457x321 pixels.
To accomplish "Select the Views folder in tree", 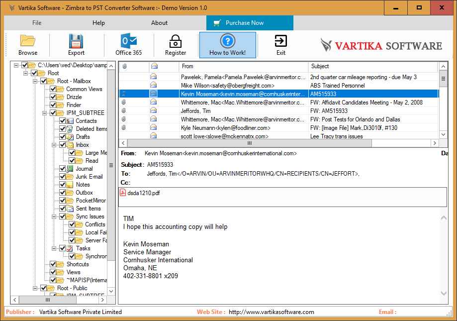I will point(74,272).
